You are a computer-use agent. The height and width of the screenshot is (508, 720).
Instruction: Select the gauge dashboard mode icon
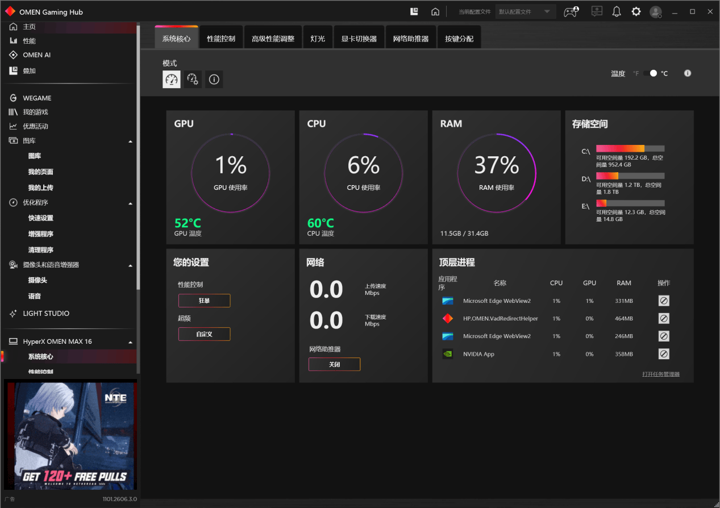tap(172, 80)
